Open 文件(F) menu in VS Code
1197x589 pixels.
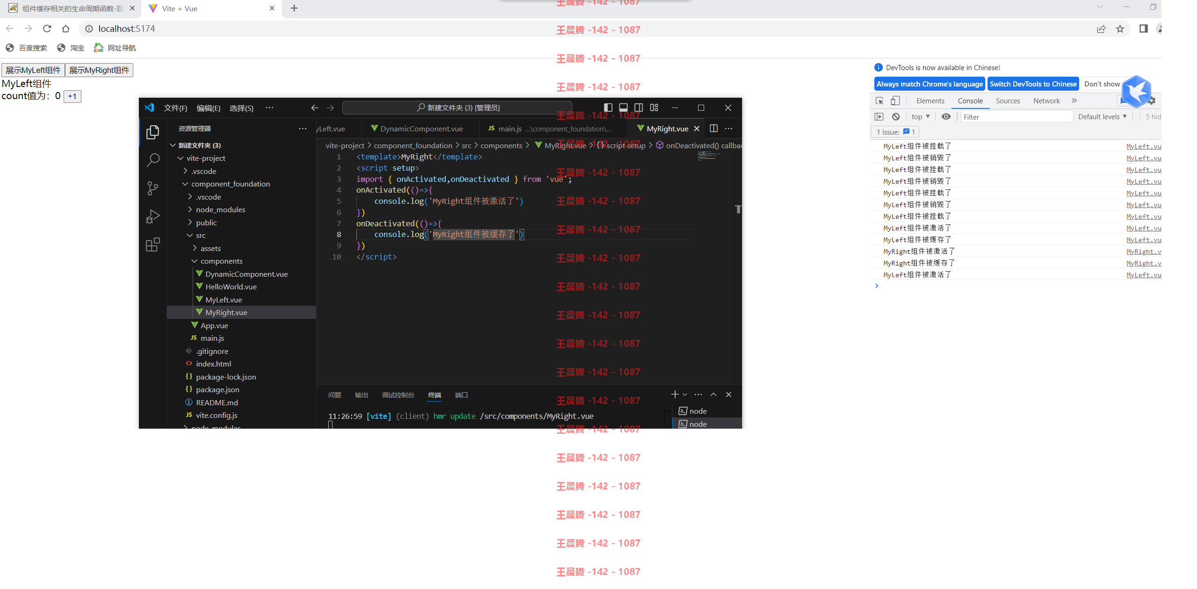click(x=175, y=108)
